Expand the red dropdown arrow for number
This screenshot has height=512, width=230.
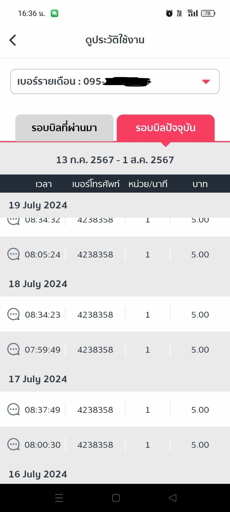point(206,82)
